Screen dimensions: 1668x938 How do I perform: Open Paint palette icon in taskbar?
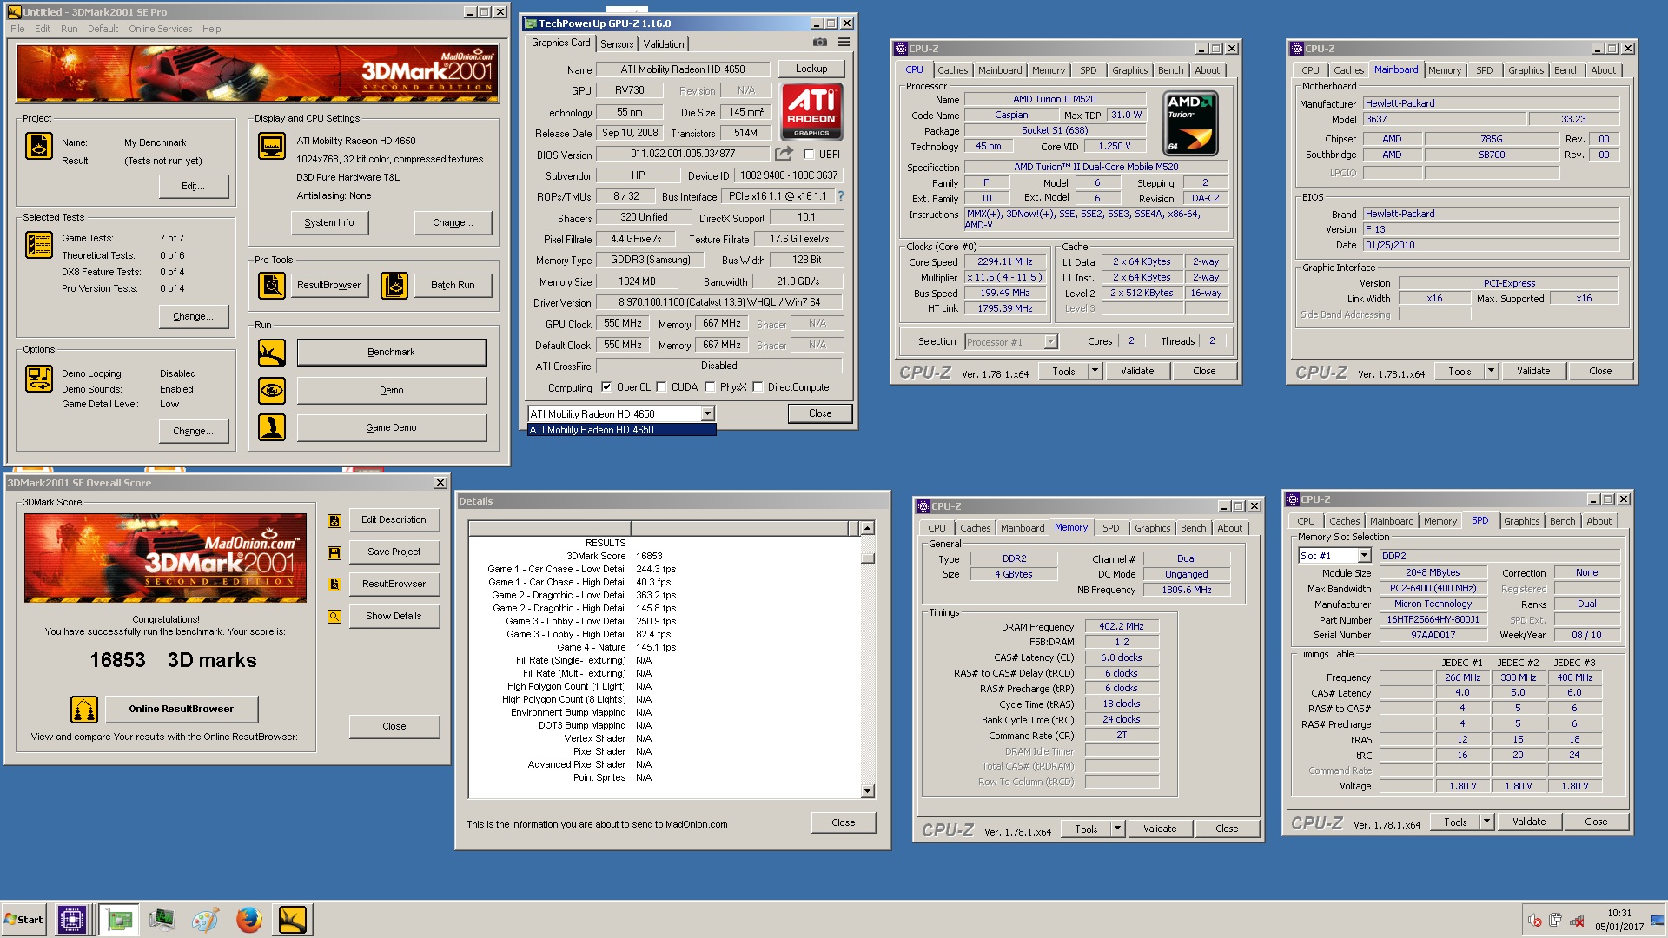tap(206, 920)
